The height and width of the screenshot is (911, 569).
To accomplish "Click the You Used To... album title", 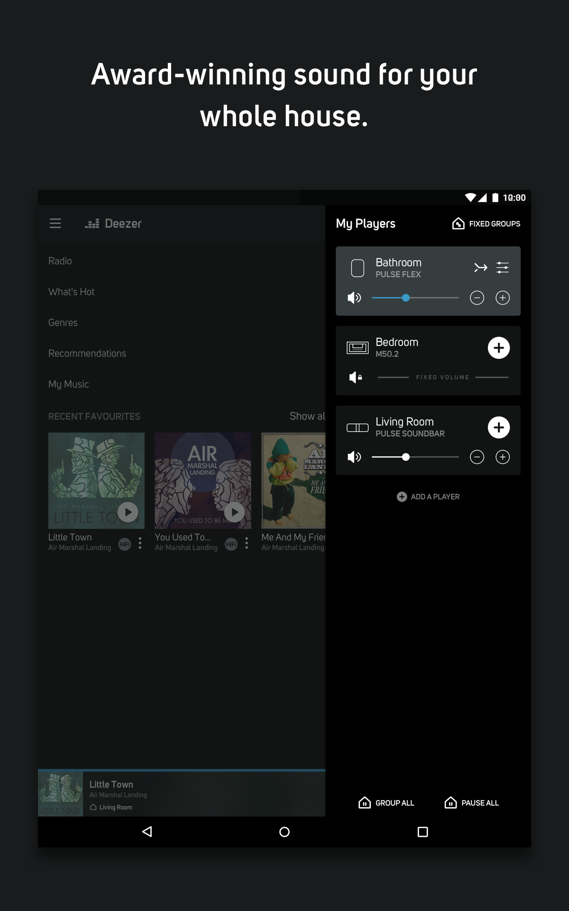I will pos(183,537).
